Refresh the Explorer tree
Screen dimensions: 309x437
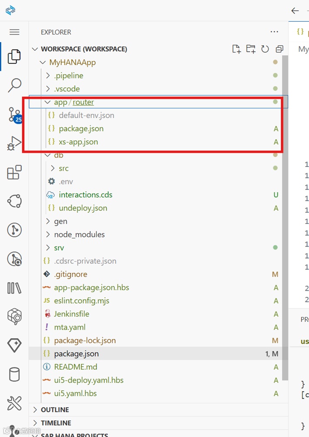(265, 49)
